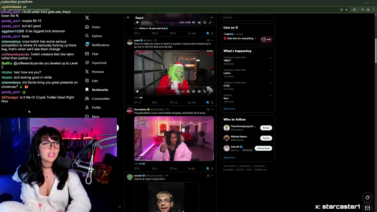This screenshot has width=377, height=212.
Task: Follow Michael Swann
Action: coord(266,138)
